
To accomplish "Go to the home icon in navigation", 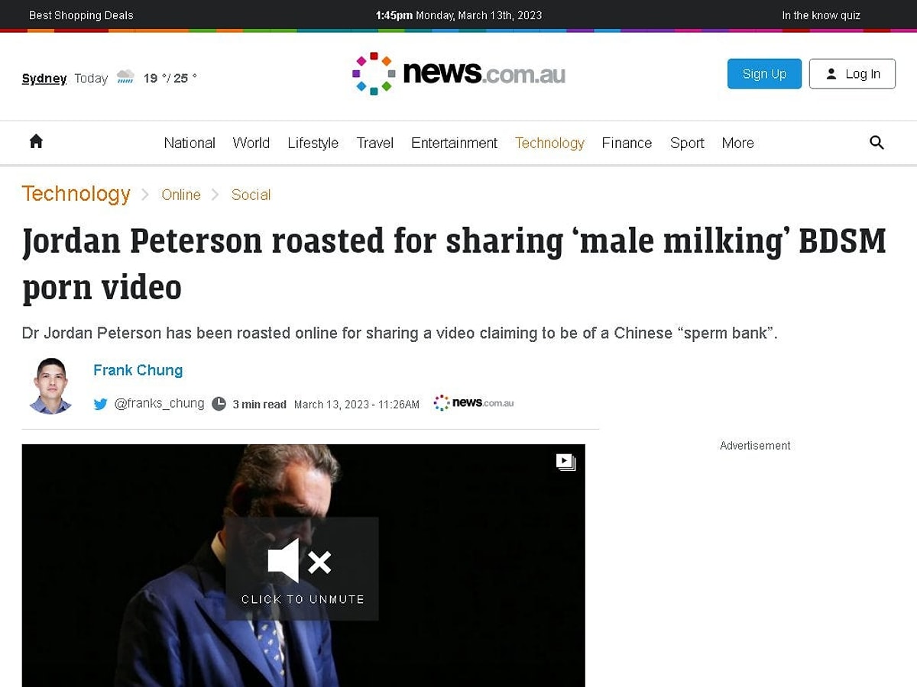I will 36,141.
